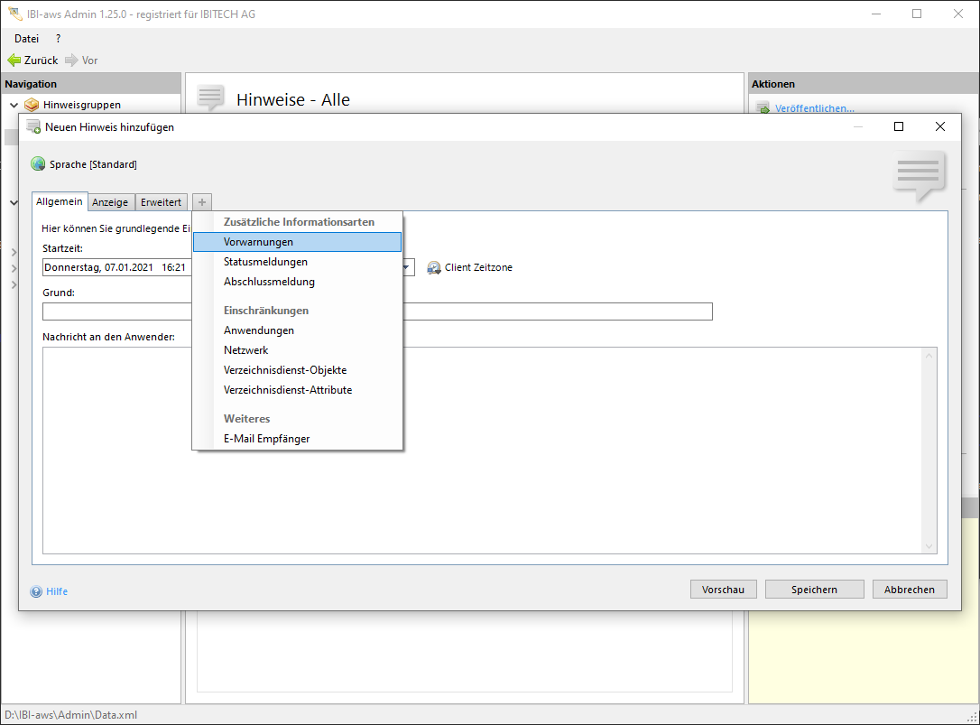Click the green Zurück back arrow
Viewport: 980px width, 725px height.
tap(14, 60)
